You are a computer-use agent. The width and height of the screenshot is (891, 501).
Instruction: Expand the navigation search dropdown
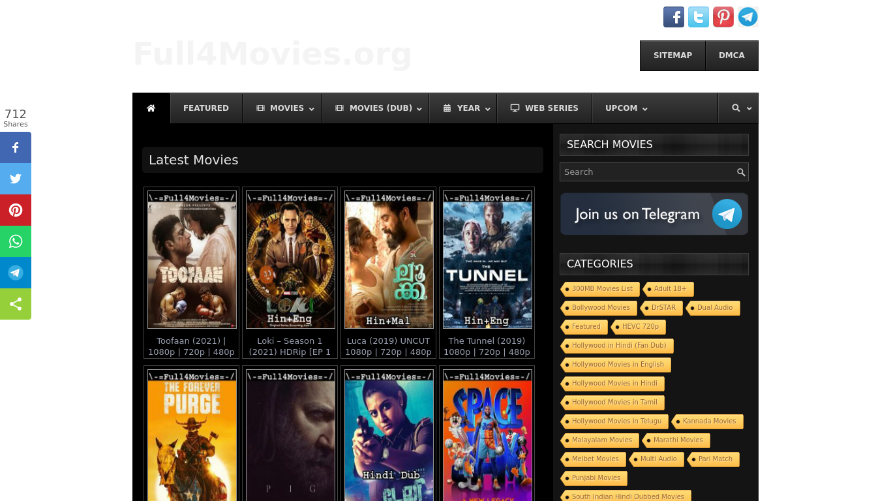coord(738,108)
